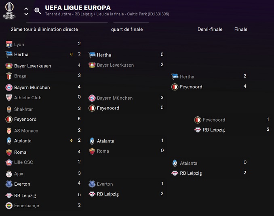The height and width of the screenshot is (216, 274).
Task: Click the UEFA Europa League competition logo
Action: coord(9,11)
